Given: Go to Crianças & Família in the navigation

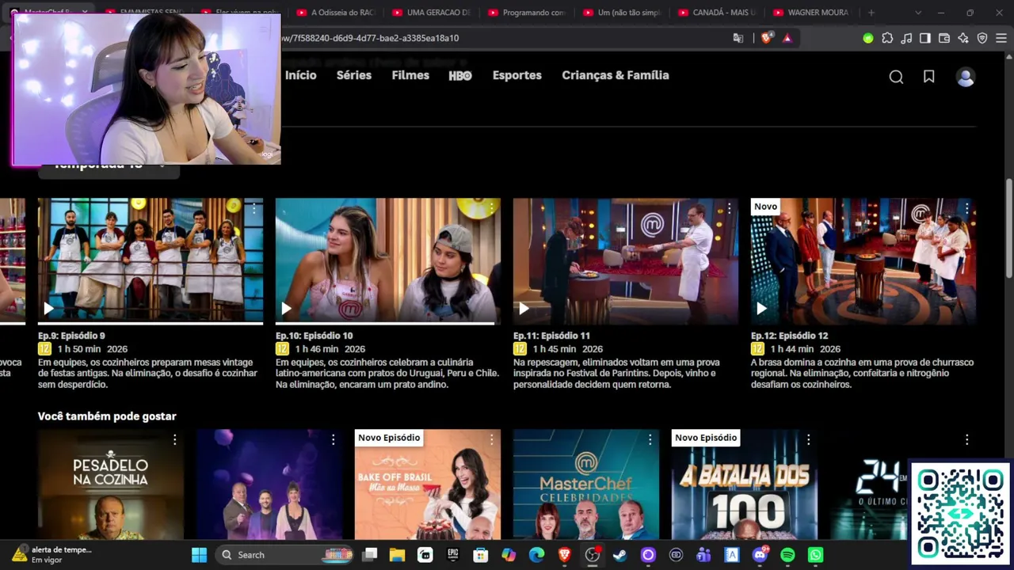Looking at the screenshot, I should pos(616,75).
